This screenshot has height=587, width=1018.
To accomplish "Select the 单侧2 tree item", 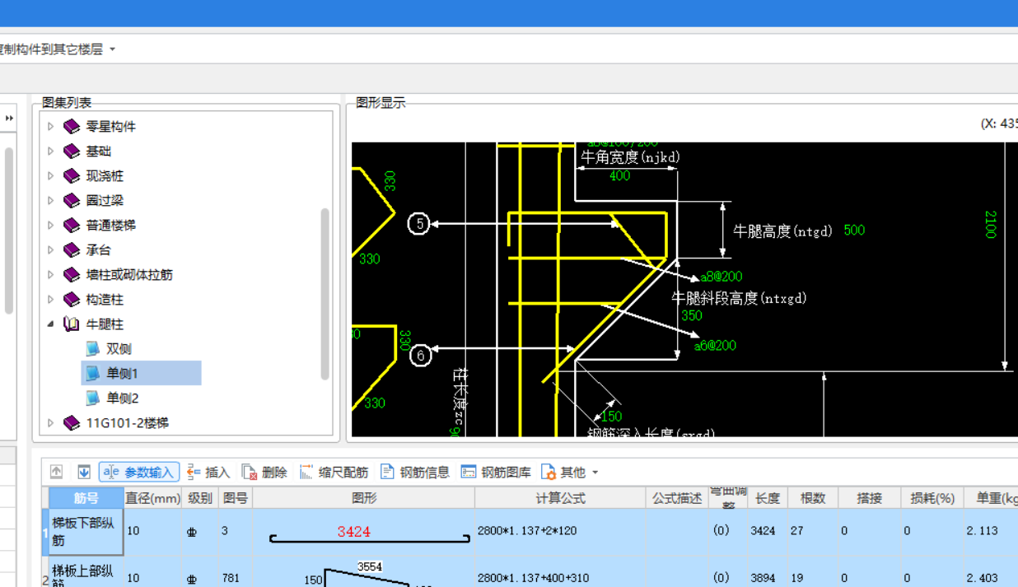I will click(122, 398).
